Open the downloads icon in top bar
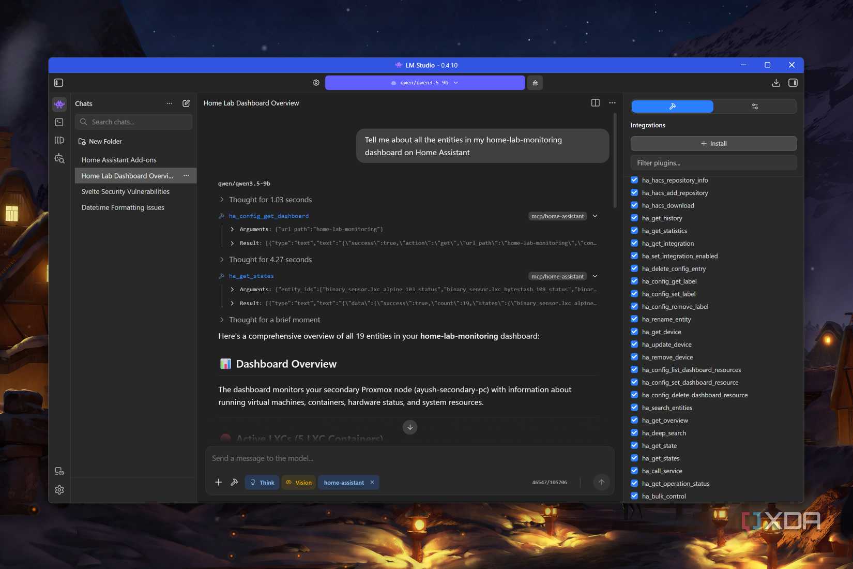853x569 pixels. (776, 83)
